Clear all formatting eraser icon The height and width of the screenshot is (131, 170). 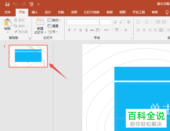pyautogui.click(x=129, y=22)
